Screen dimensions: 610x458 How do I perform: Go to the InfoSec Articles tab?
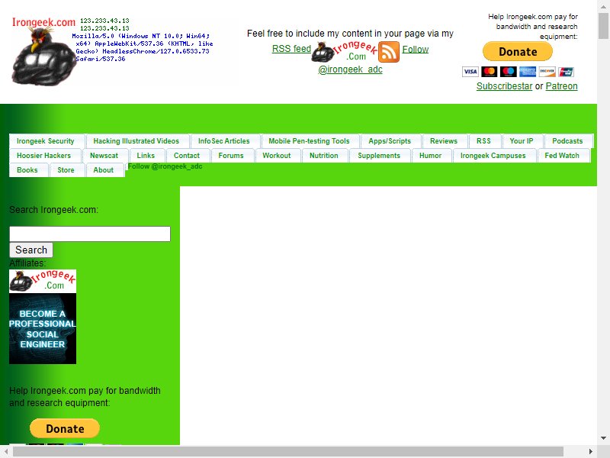pos(224,141)
